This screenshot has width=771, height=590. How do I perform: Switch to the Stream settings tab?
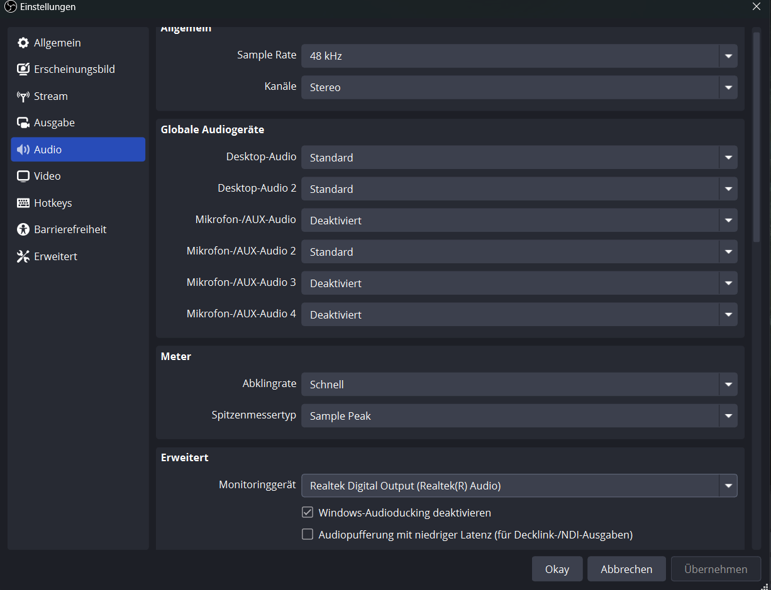(x=50, y=96)
